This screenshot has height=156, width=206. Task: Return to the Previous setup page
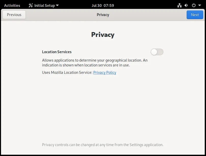(14, 15)
